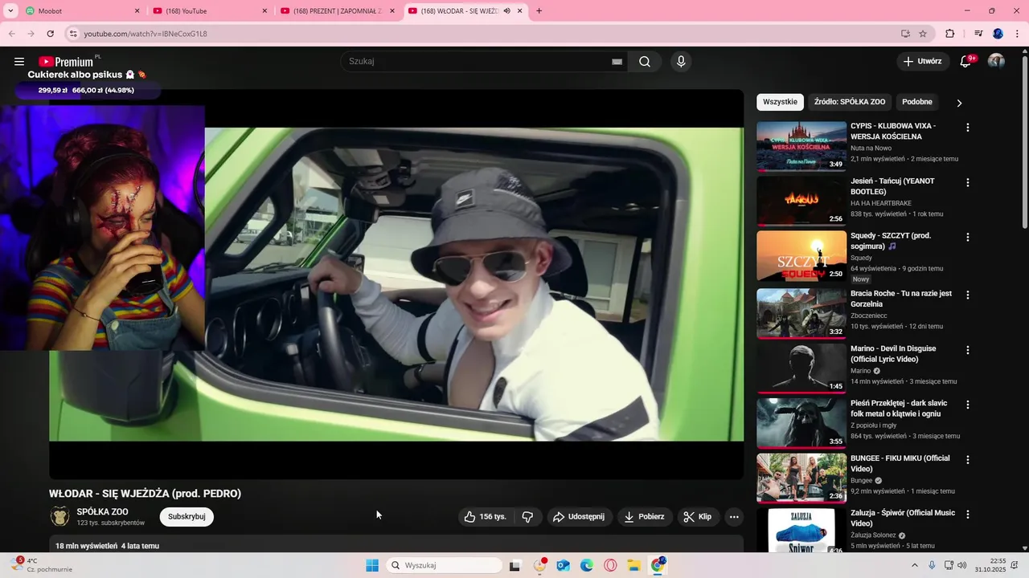Switch to the PREZENT | ZAPOMNIAŁ tab
This screenshot has height=578, width=1029.
(338, 11)
